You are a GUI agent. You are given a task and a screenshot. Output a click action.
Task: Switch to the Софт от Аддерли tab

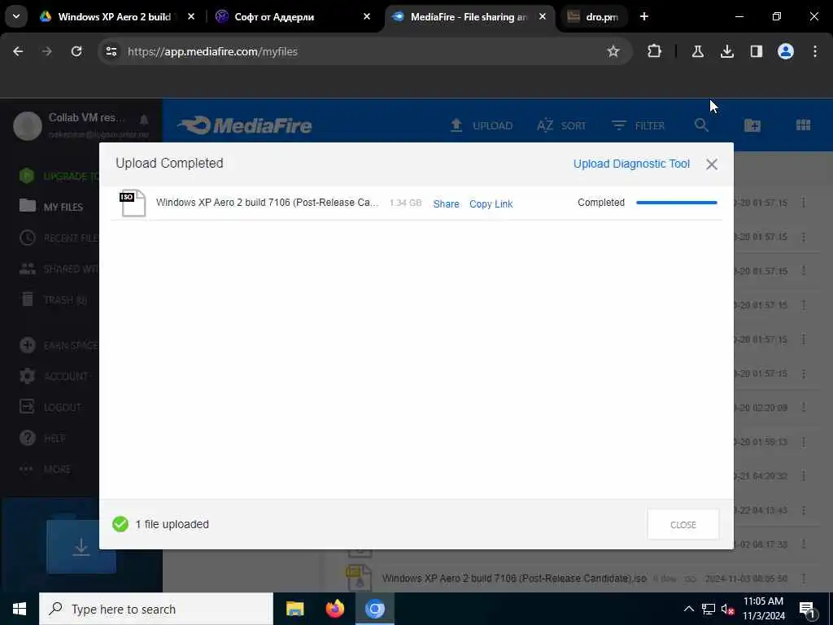[293, 16]
